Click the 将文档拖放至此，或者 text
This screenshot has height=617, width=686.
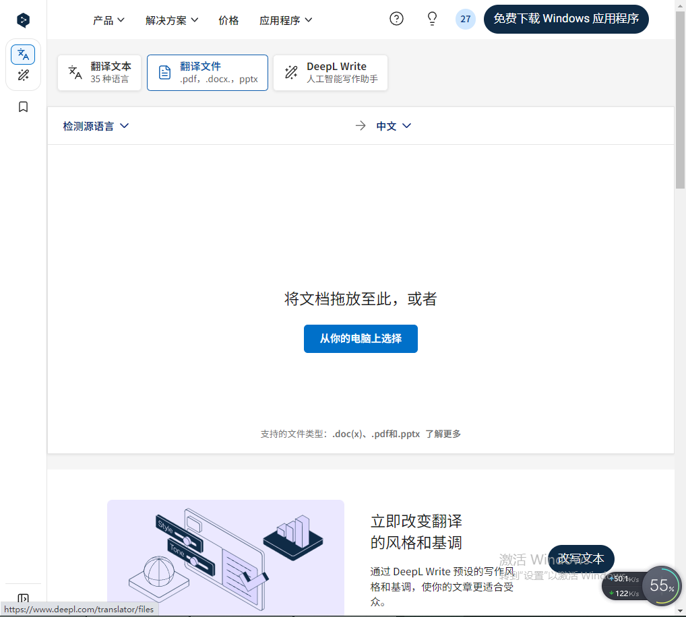coord(361,298)
